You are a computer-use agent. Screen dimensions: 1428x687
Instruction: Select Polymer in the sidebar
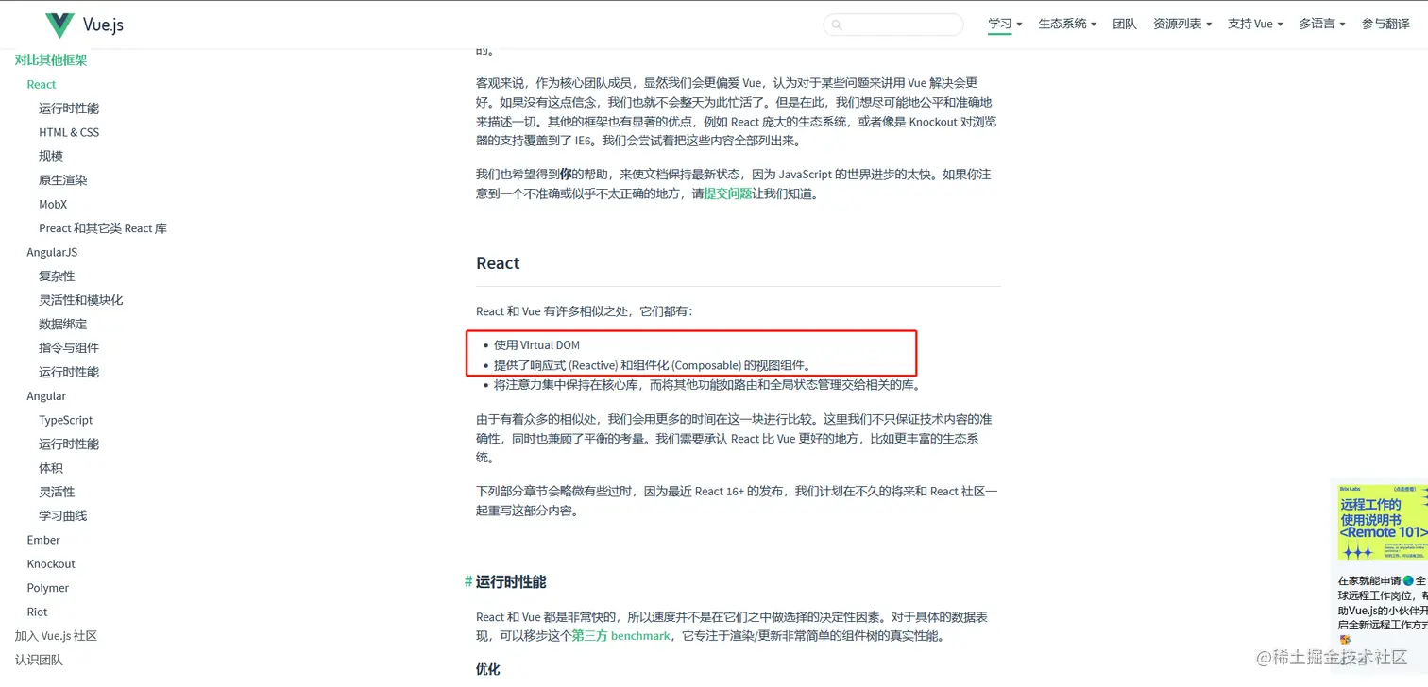(x=48, y=588)
